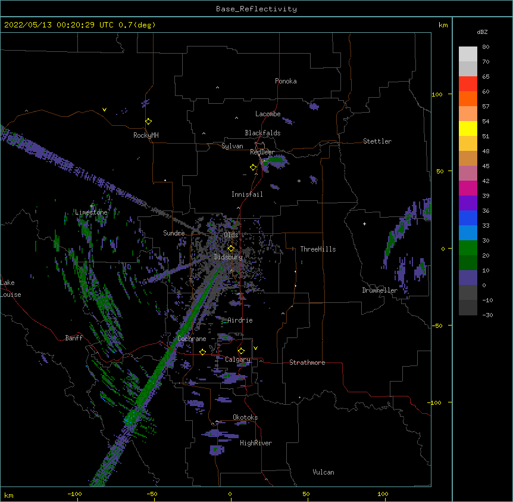Click the -30 value in the dBZ legend
513x502 pixels.
487,315
